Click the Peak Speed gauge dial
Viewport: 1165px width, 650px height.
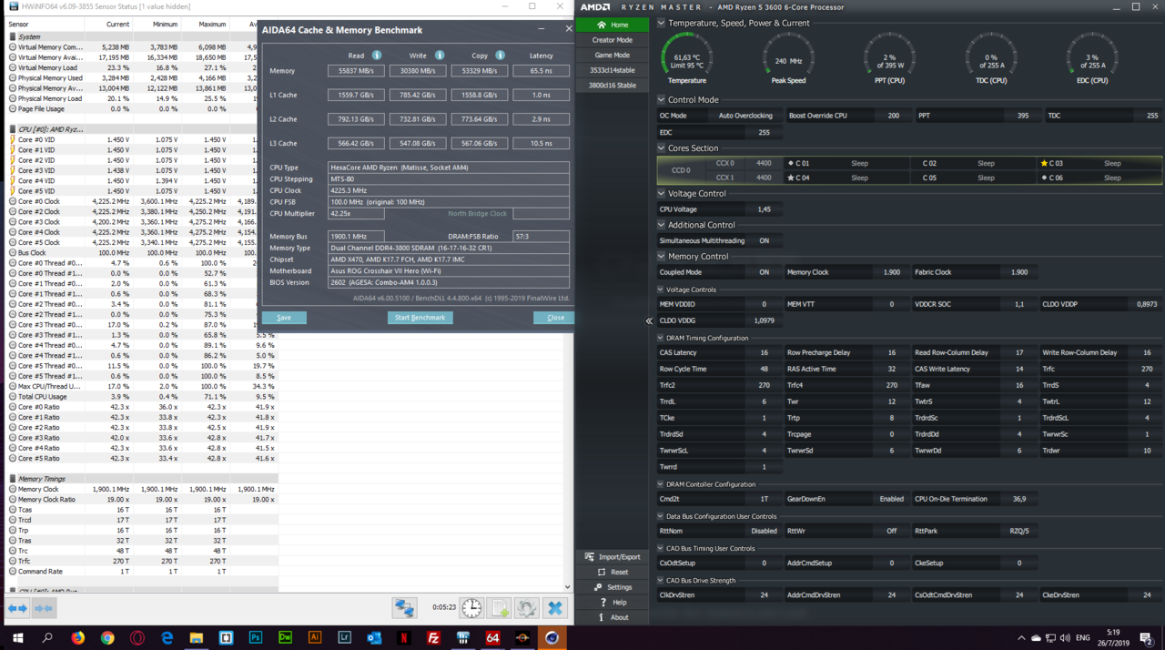pyautogui.click(x=788, y=58)
